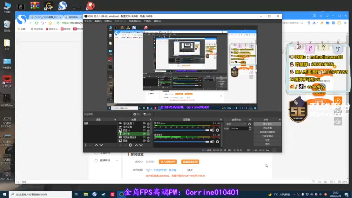The image size is (352, 198).
Task: Go back in the Sogou browser
Action: point(31,23)
